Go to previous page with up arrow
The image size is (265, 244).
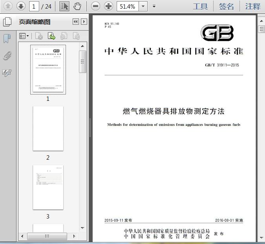(x=8, y=6)
